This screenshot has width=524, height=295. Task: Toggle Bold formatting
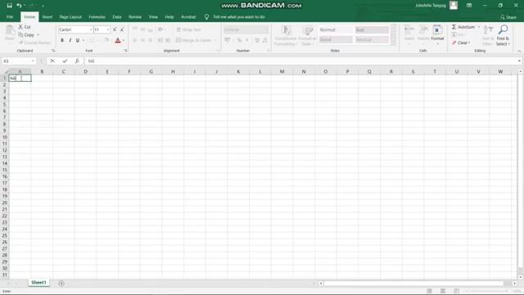pos(62,40)
